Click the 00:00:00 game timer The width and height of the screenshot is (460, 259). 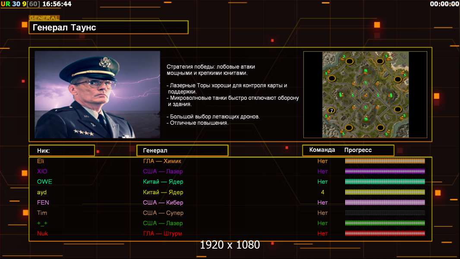click(444, 4)
